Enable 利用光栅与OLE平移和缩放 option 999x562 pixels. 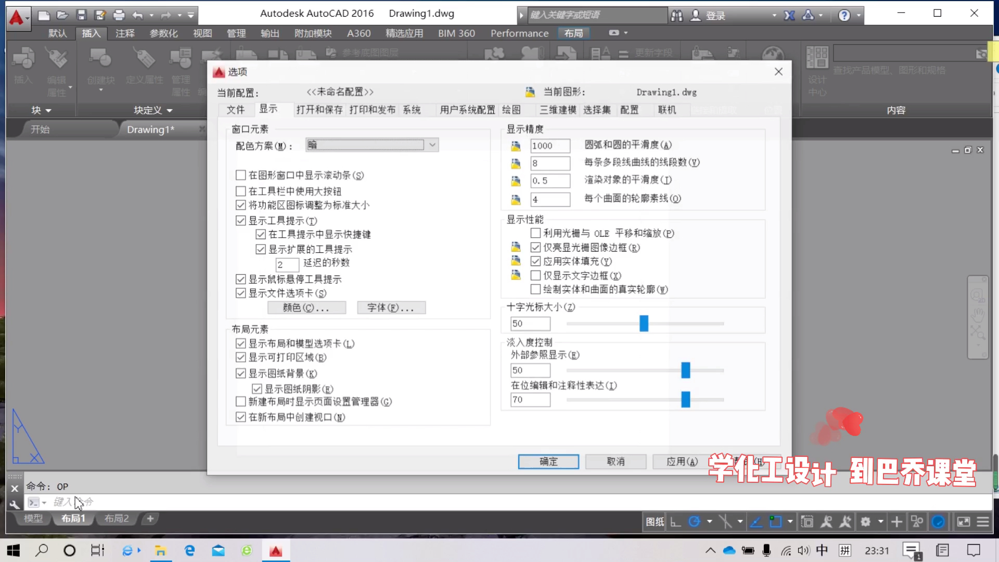(x=536, y=233)
